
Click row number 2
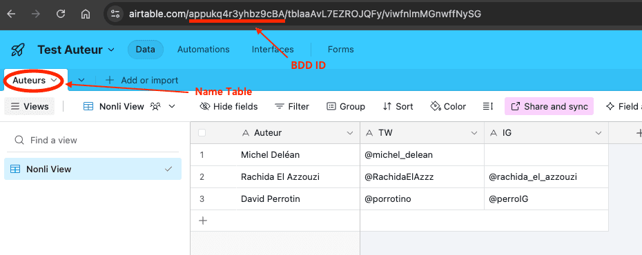(x=202, y=177)
